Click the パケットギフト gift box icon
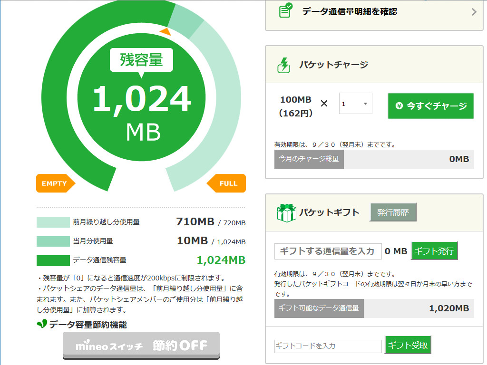 pos(286,213)
